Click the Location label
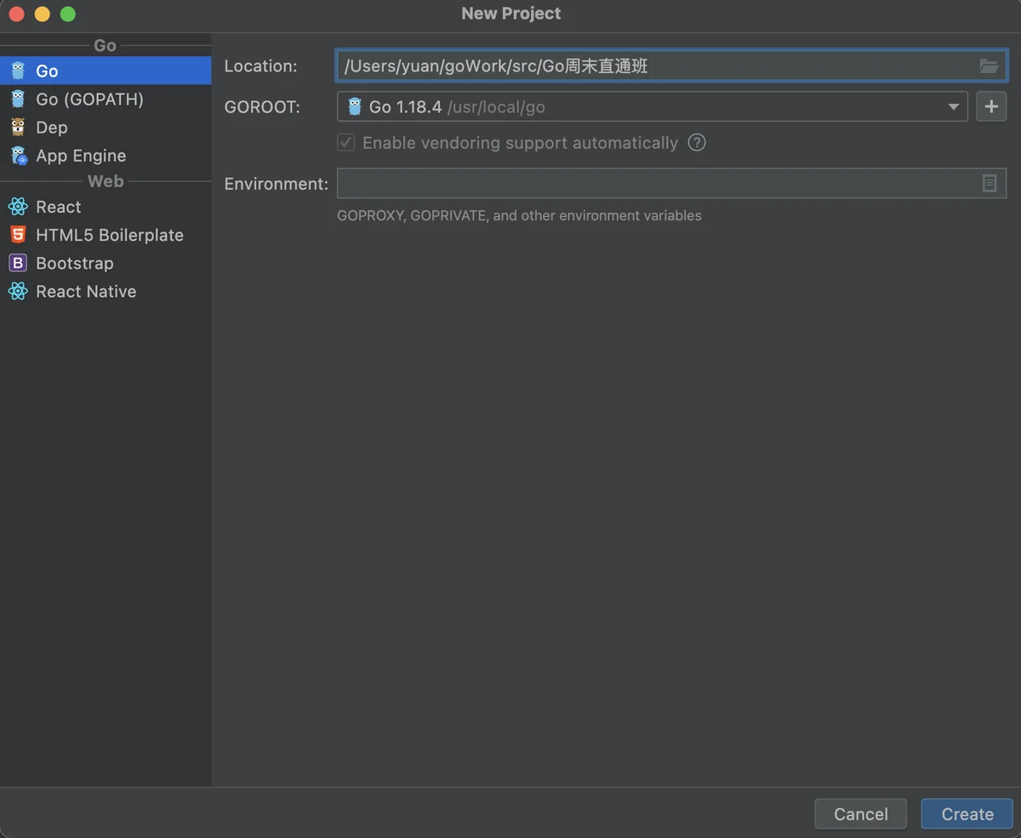1021x838 pixels. click(260, 66)
